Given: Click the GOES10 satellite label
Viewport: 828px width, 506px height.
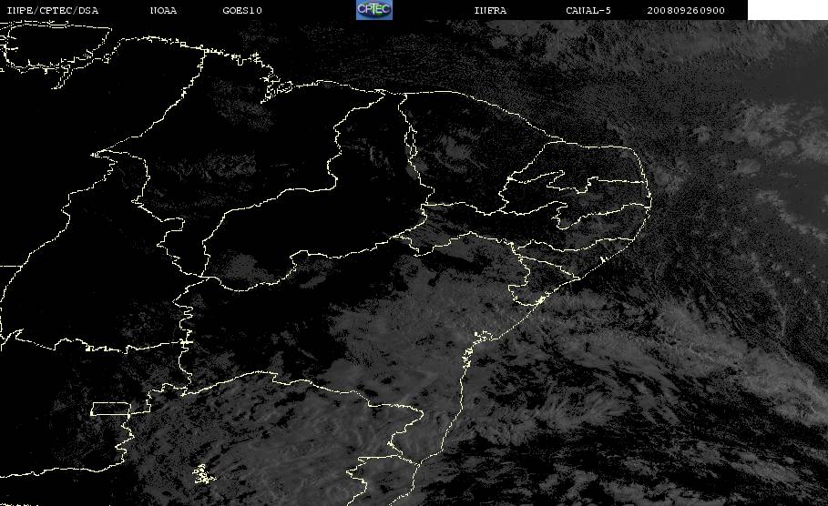Looking at the screenshot, I should tap(242, 10).
